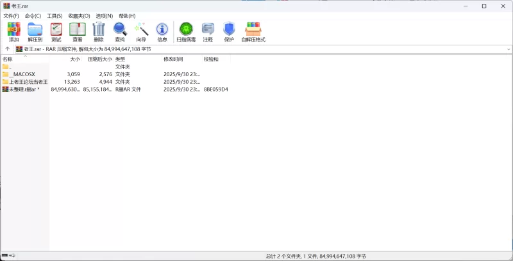Start 扫描病毒 (Virus Scan)
Viewport: 513px width, 261px height.
(x=186, y=31)
